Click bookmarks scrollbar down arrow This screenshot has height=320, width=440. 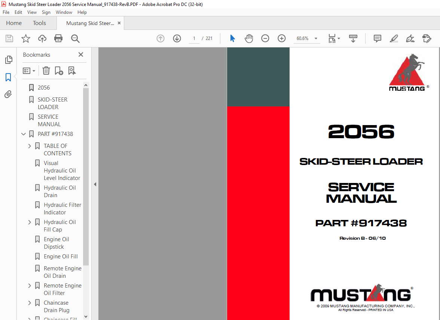[86, 317]
